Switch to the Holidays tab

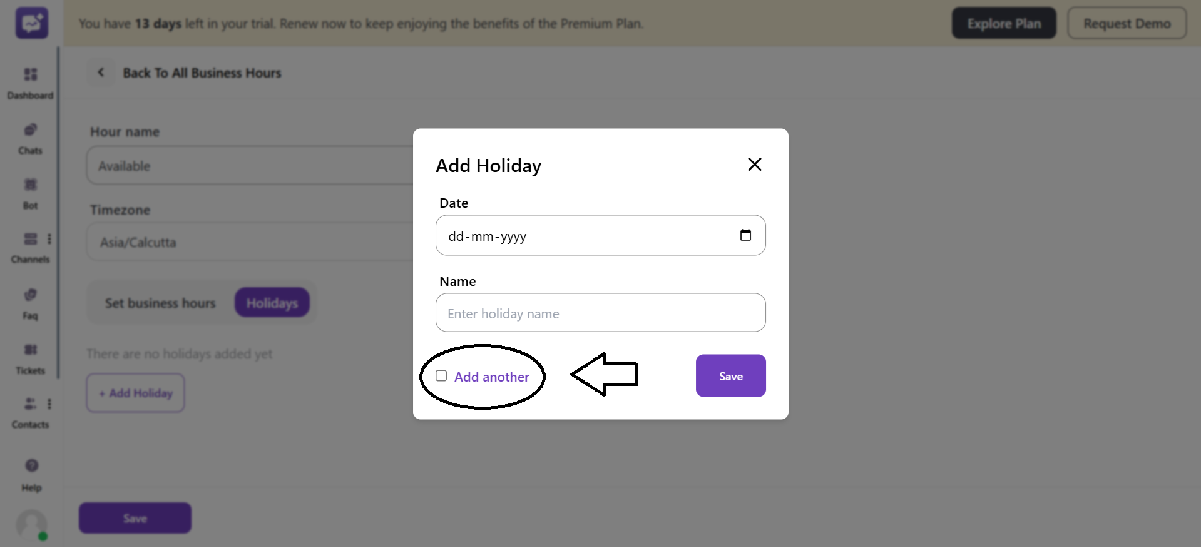(x=272, y=302)
